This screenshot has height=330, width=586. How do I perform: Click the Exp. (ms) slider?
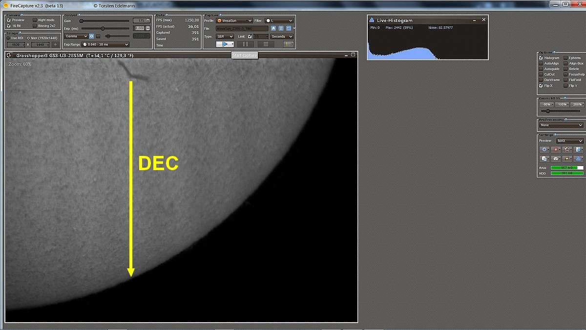point(105,28)
